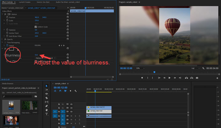The image size is (221, 128).
Task: Open Program sample_video1 panel menu
Action: point(139,2)
